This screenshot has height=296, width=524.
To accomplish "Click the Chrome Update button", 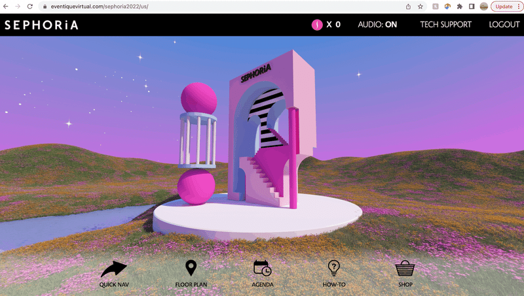I will 506,7.
